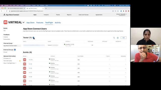Select App Store Connect Users in sidebar
The image size is (161, 90).
(x=10, y=46)
